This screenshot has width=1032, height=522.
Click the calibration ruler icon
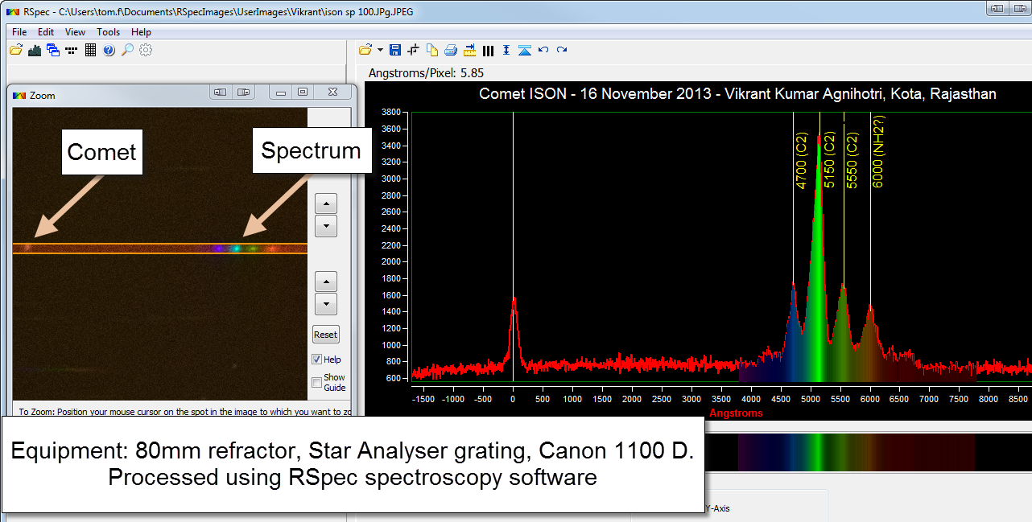pos(469,50)
